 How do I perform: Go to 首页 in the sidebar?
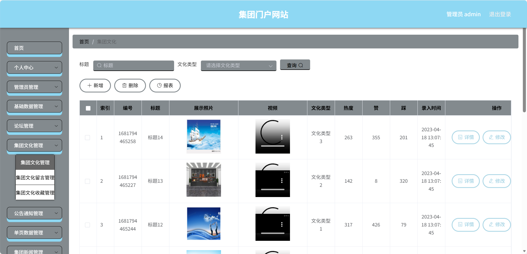point(34,48)
